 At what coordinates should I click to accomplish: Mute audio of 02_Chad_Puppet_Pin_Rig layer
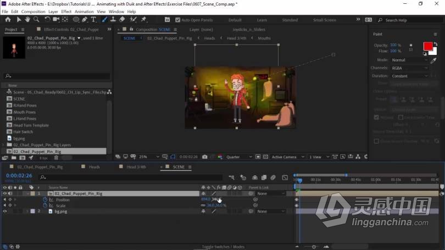10,193
